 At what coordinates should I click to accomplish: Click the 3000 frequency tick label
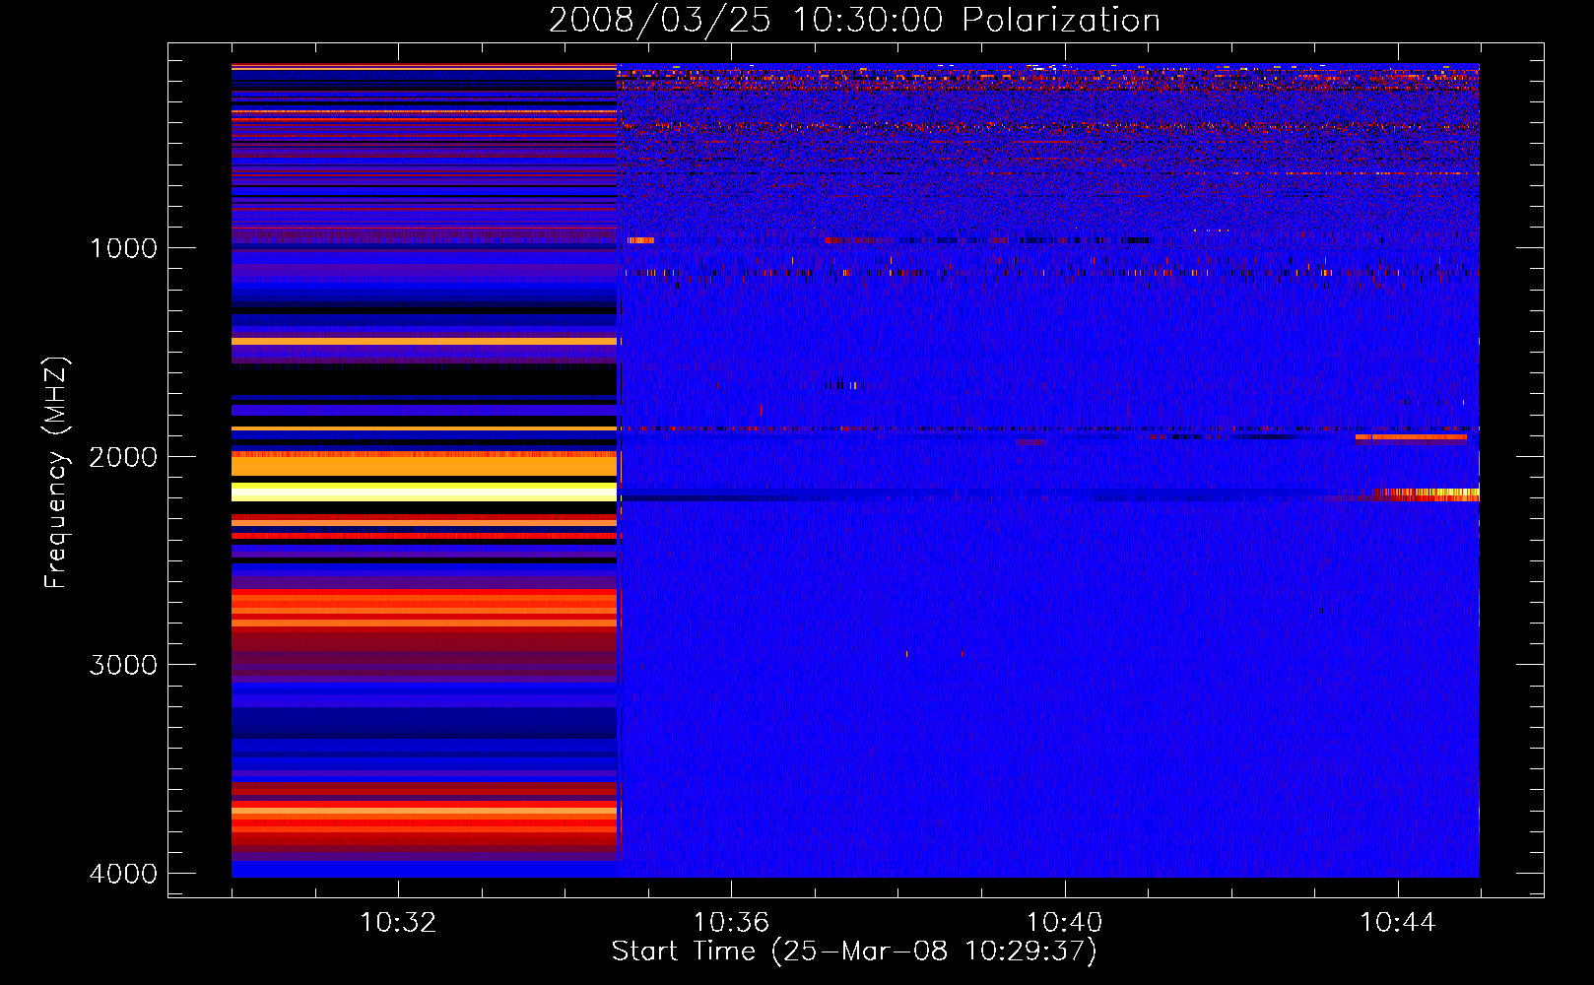click(x=123, y=665)
